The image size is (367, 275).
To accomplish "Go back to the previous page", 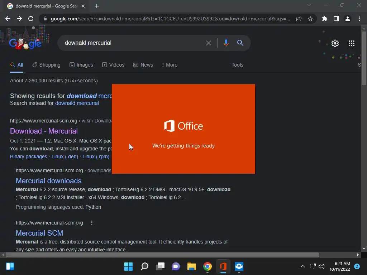I will click(8, 19).
